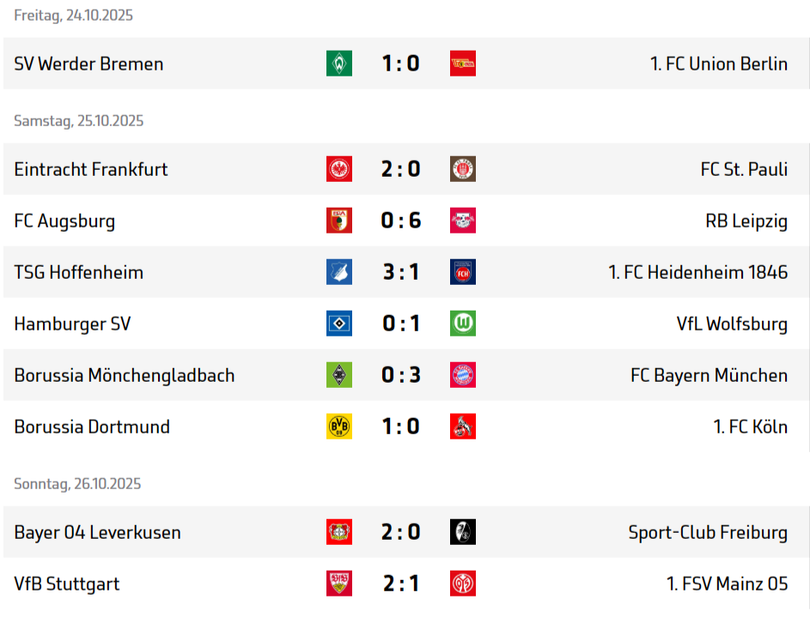Image resolution: width=810 pixels, height=617 pixels.
Task: Open the VfB Stuttgart team name link
Action: point(66,584)
